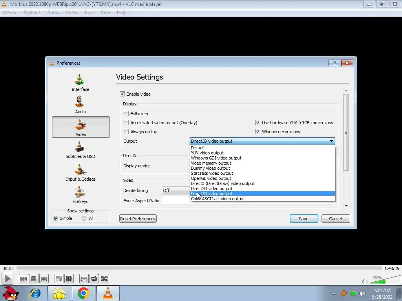This screenshot has width=402, height=301.
Task: Toggle the loop repeat button
Action: pos(94,279)
